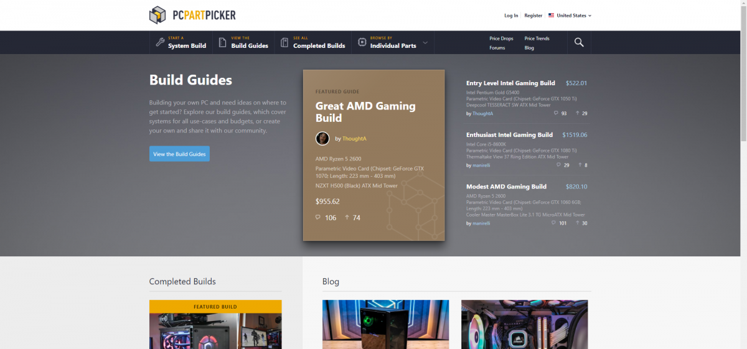Screen dimensions: 747x349
Task: Open Enthusiast Intel Gaming Build
Action: [509, 134]
